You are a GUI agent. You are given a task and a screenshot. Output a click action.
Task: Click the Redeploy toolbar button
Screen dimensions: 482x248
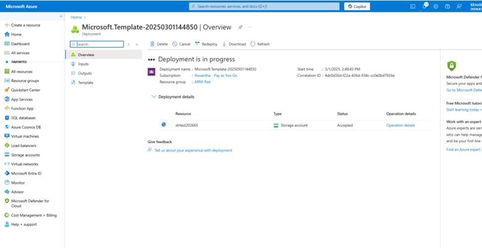pos(206,44)
